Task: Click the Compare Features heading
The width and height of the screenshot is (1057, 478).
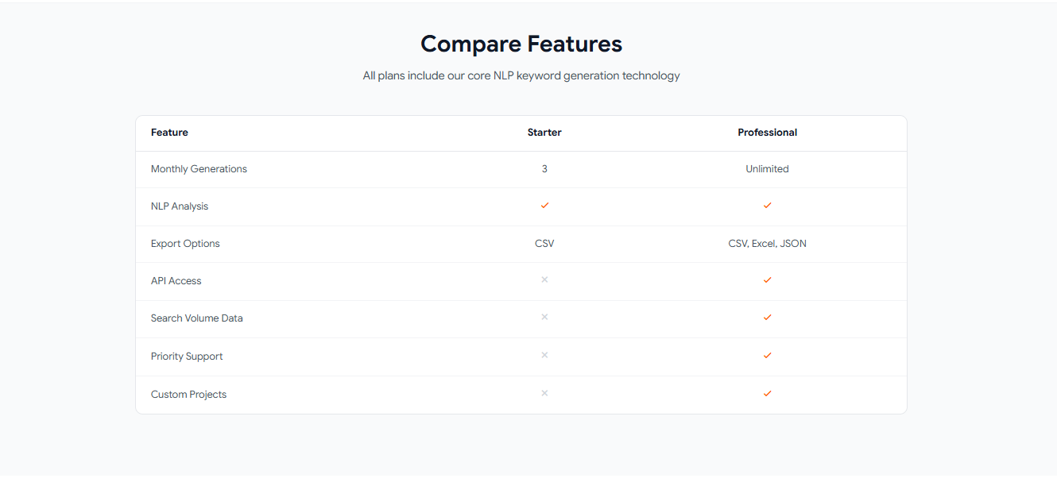Action: point(521,44)
